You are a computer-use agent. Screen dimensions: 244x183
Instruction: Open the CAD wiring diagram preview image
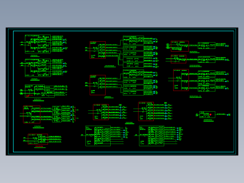coord(122,91)
